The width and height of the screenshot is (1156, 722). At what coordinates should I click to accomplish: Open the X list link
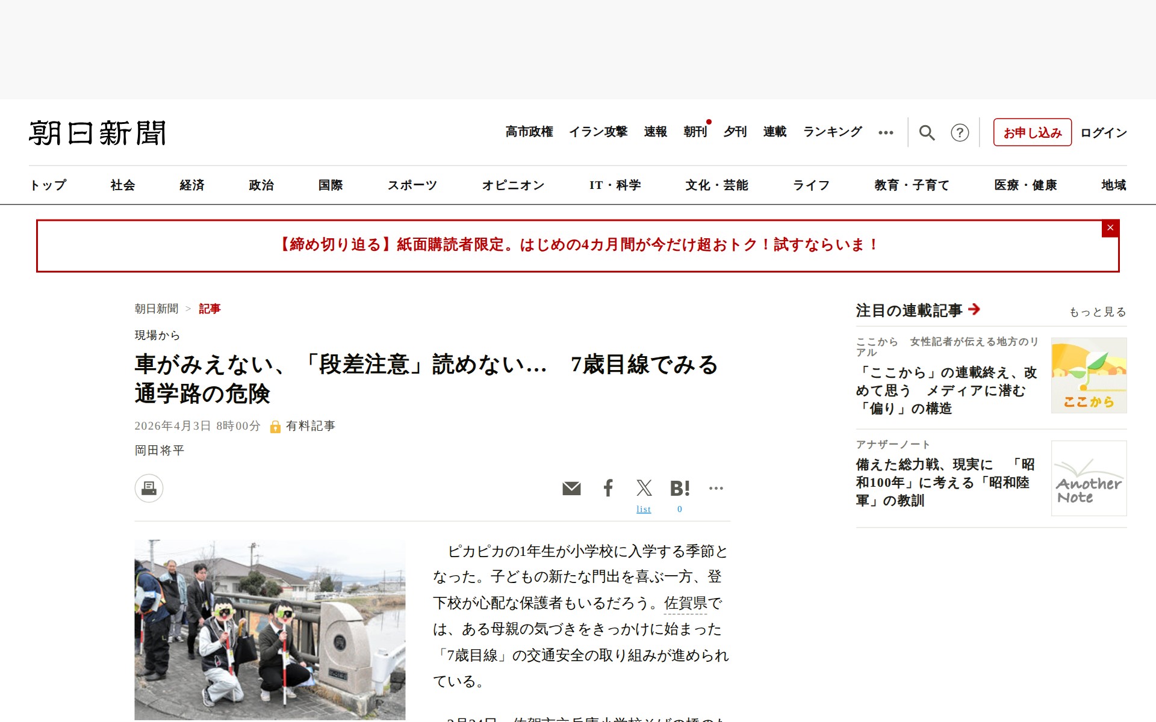pyautogui.click(x=644, y=509)
